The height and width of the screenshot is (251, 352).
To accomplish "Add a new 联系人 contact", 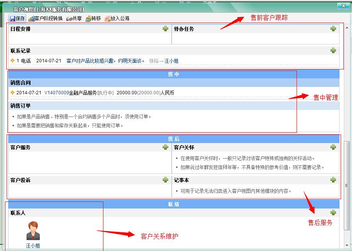I will coord(333,212).
